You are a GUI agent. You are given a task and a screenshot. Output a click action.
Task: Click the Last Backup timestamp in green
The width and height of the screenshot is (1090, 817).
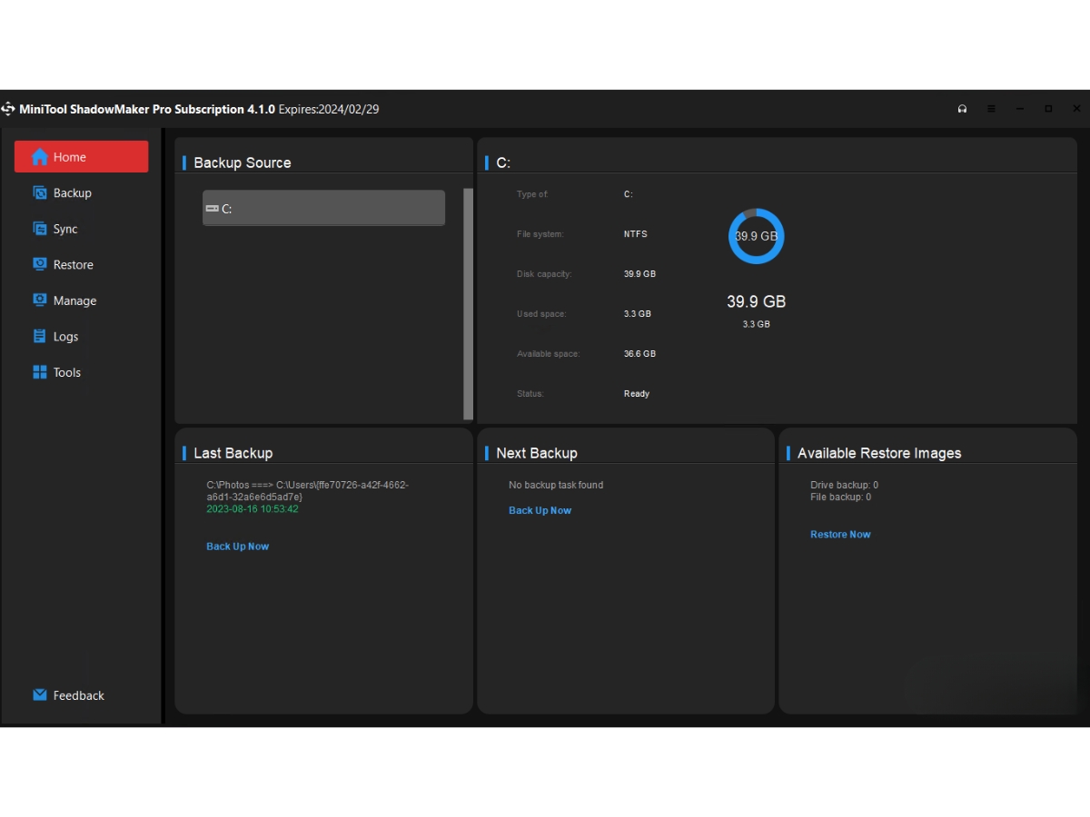[x=253, y=509]
